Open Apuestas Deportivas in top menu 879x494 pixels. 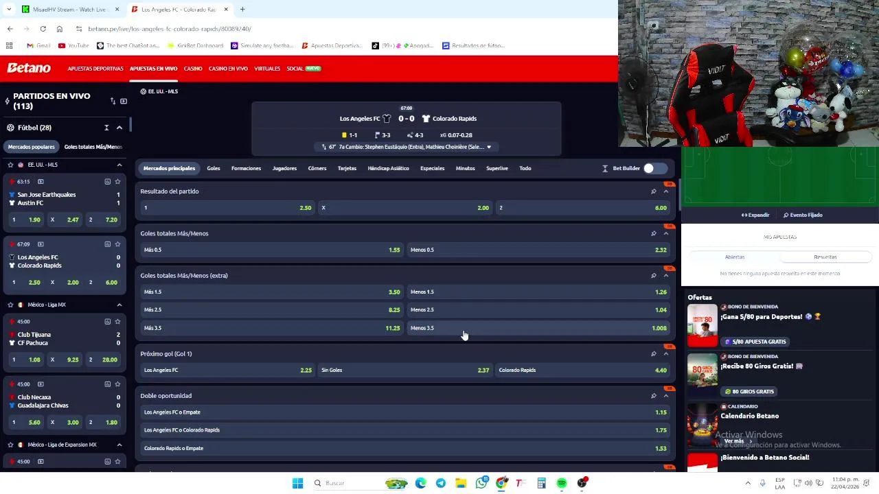point(95,69)
